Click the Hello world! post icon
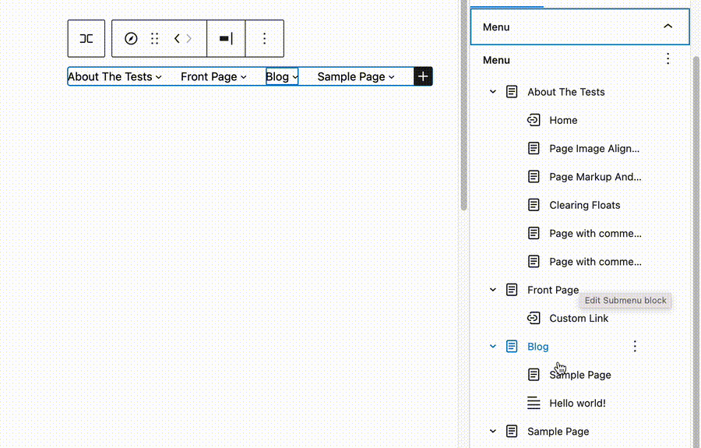Viewport: 701px width, 448px height. coord(534,403)
